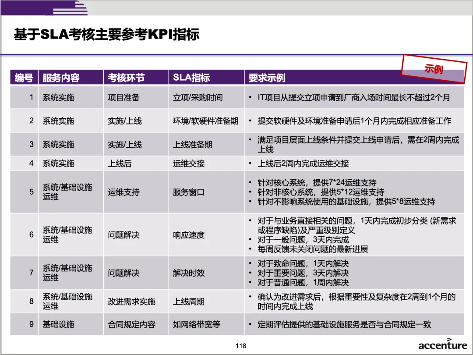Click text 每周反馈未关闭问题的最新进展
Screen dimensions: 473x355
[313, 249]
